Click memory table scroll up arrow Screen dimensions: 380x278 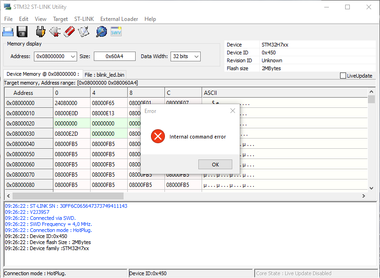click(x=371, y=92)
